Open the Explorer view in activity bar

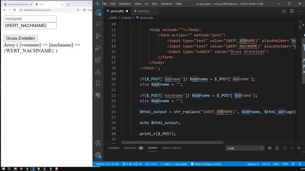tap(98, 13)
